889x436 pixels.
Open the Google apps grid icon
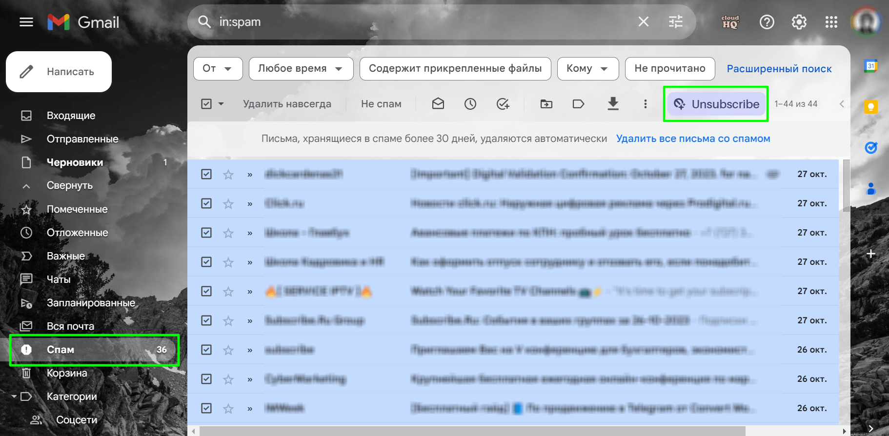[831, 22]
